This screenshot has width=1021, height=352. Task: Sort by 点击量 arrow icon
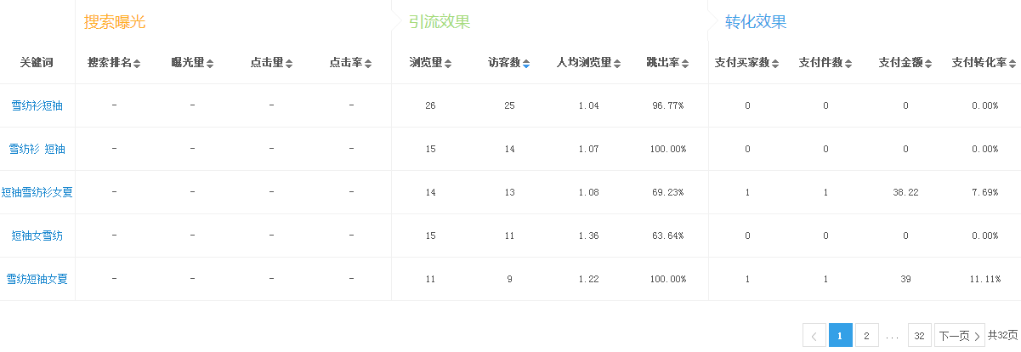(289, 63)
